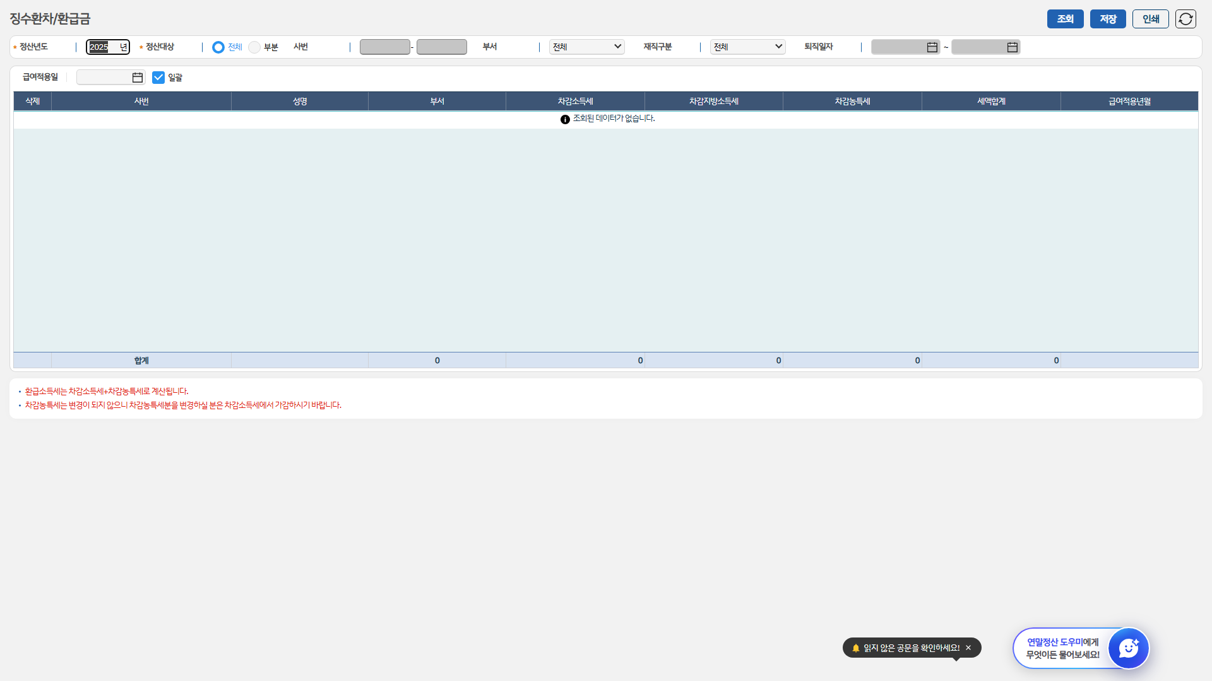Open the 연말정산 도우미 chatbot icon
This screenshot has height=681, width=1212.
pyautogui.click(x=1128, y=648)
